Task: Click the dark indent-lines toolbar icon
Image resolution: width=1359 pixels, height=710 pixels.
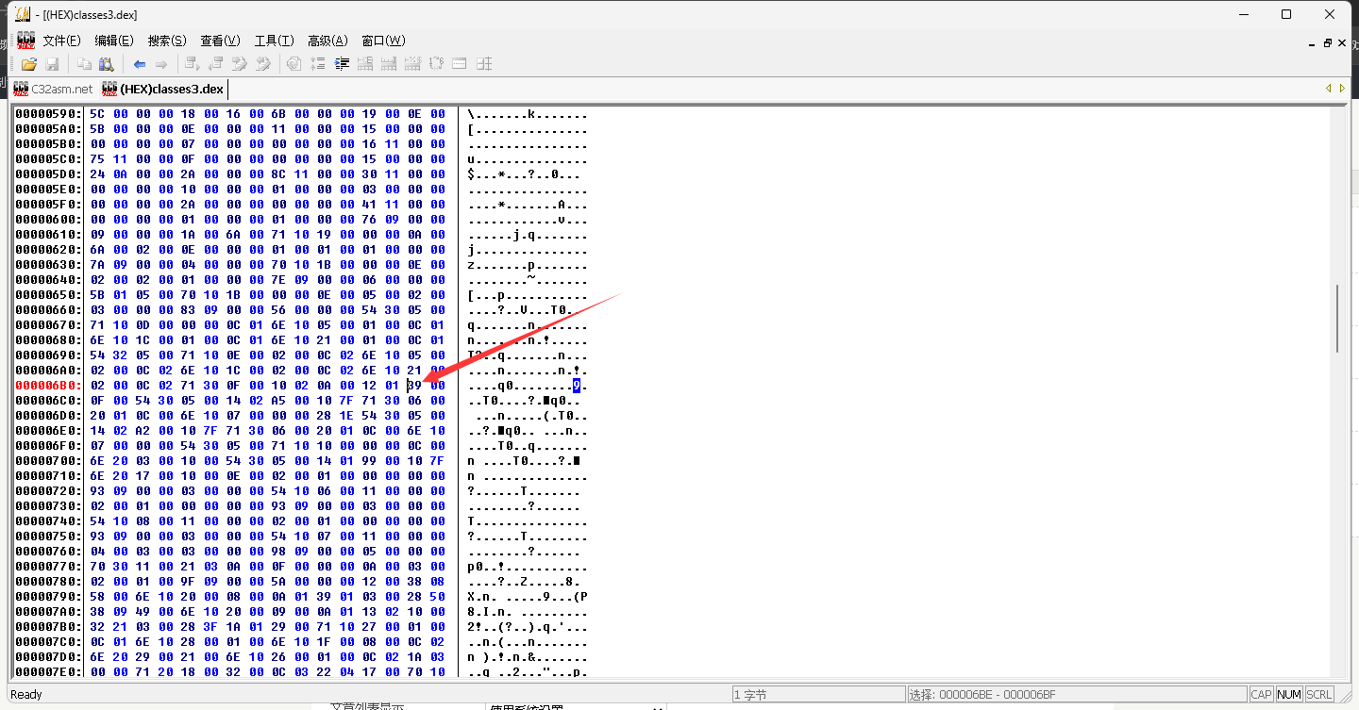Action: click(342, 64)
